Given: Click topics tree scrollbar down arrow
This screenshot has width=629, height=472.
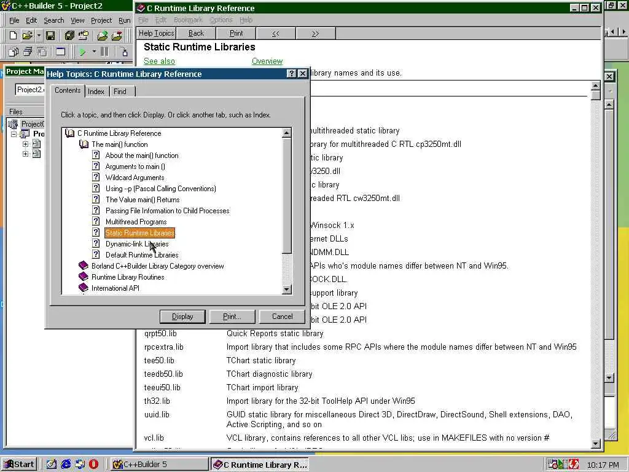Looking at the screenshot, I should pos(286,289).
